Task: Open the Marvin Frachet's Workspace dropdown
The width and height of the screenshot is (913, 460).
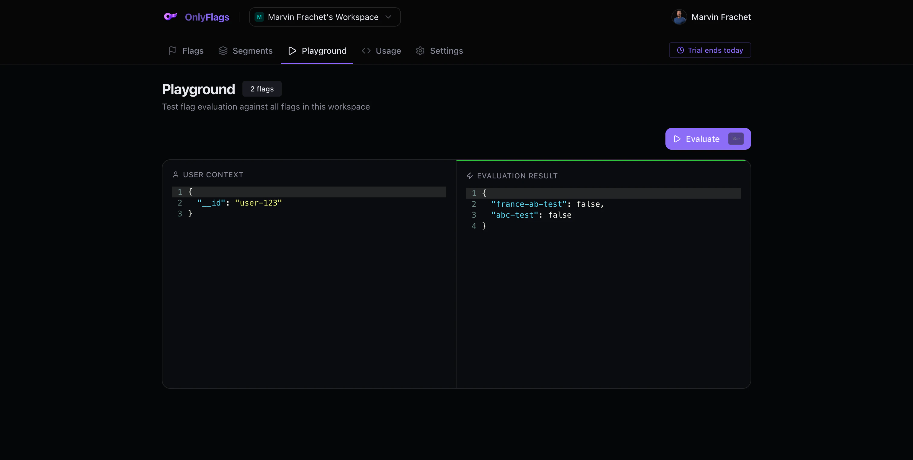Action: click(x=323, y=17)
